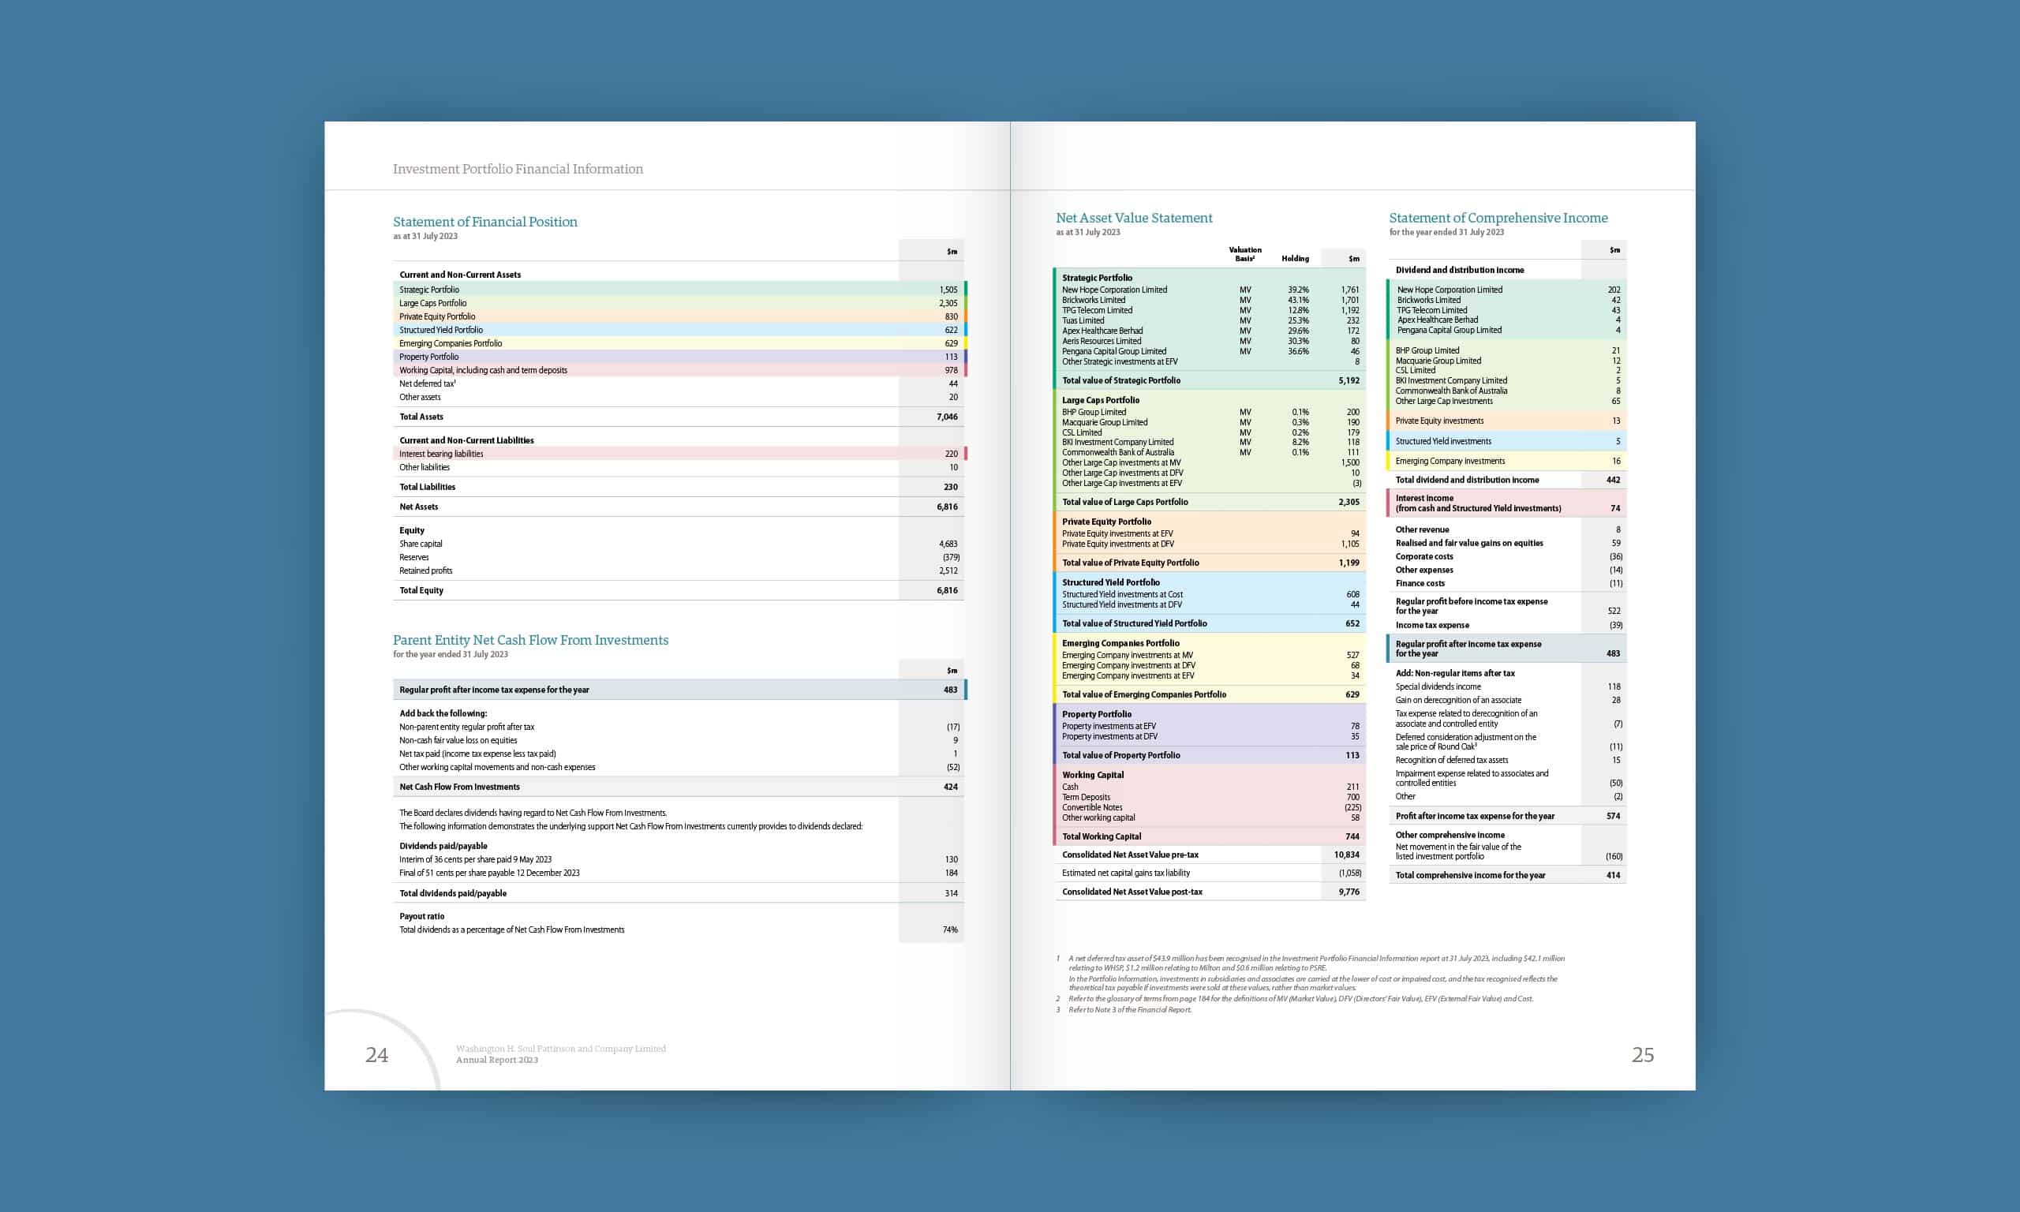2020x1212 pixels.
Task: Select 'Profit after income tax expense for the year' row
Action: pyautogui.click(x=1507, y=815)
